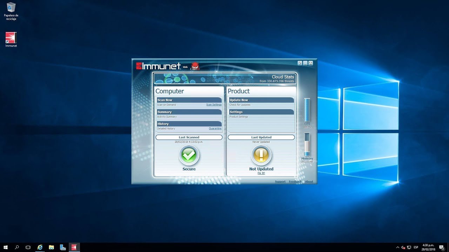Click the Last Scanned label bar

point(189,138)
